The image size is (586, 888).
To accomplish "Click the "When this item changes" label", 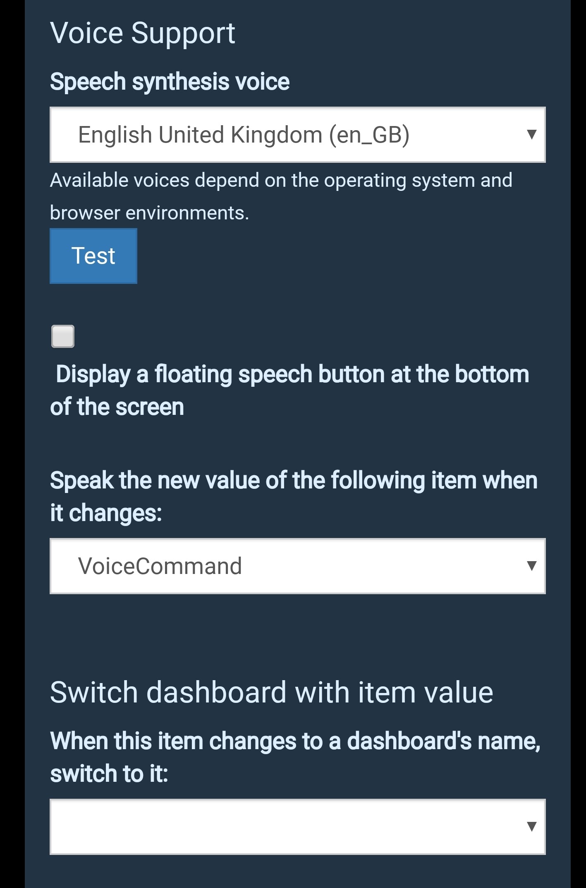I will (295, 741).
